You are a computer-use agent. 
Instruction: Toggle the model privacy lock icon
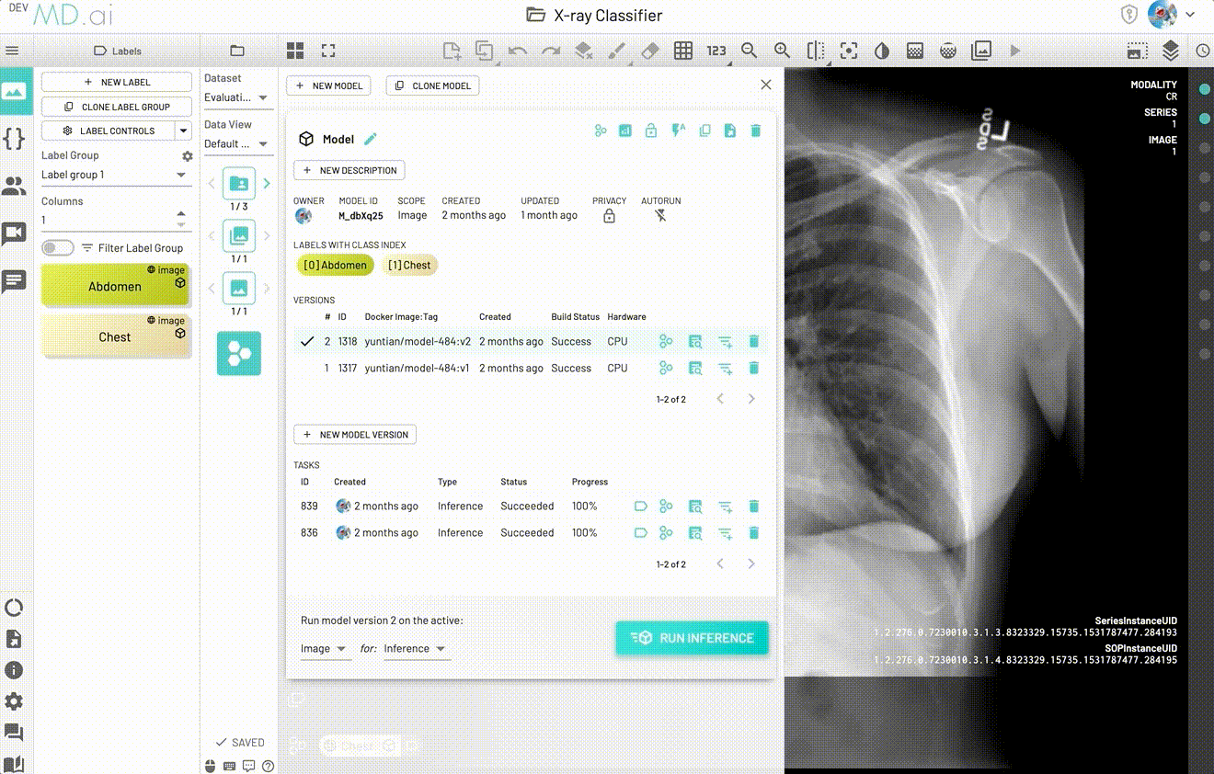coord(651,131)
